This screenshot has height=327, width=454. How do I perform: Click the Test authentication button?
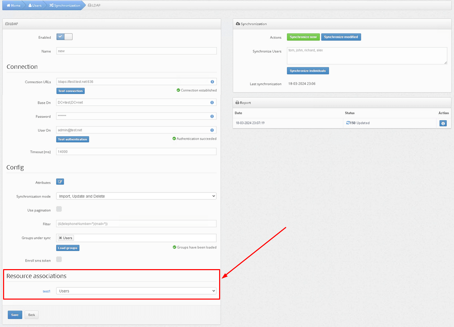pos(73,139)
